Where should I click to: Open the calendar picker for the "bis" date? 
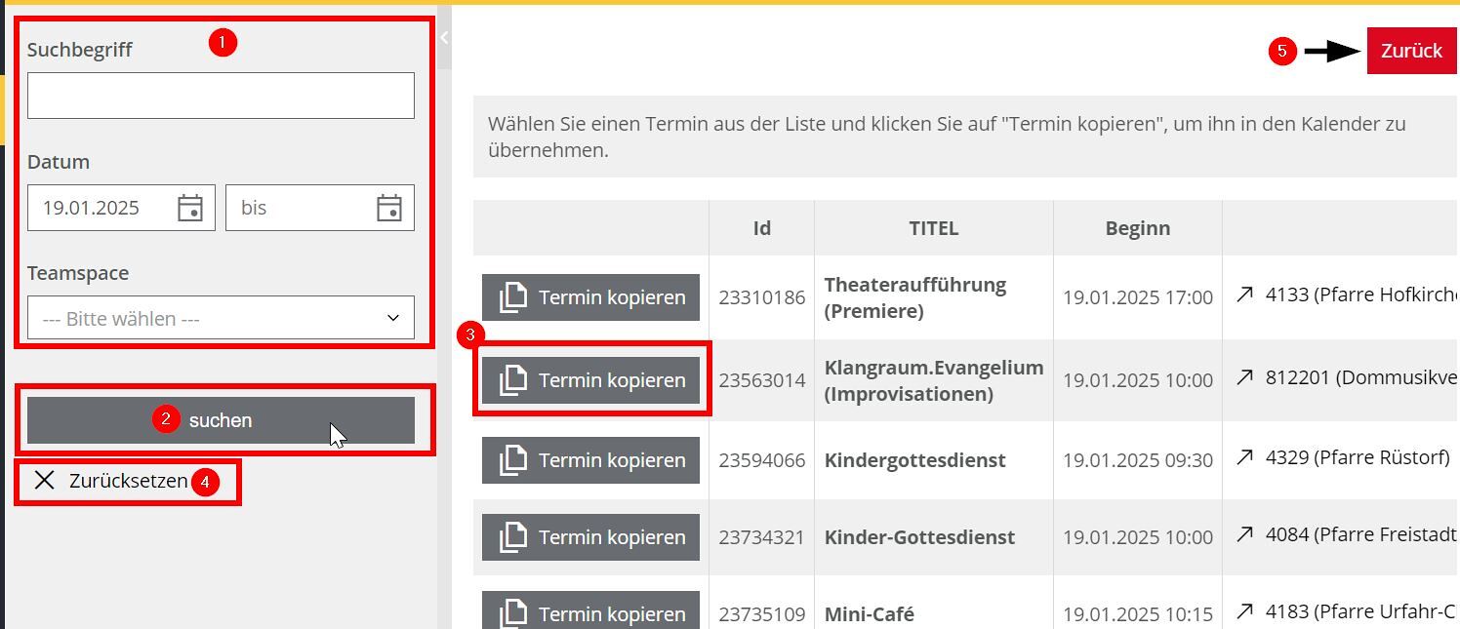pos(389,207)
